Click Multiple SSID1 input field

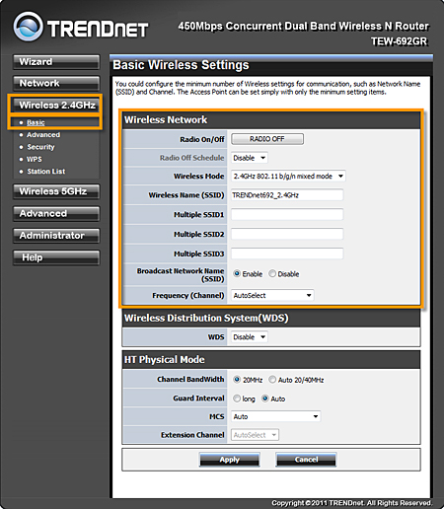tap(287, 214)
